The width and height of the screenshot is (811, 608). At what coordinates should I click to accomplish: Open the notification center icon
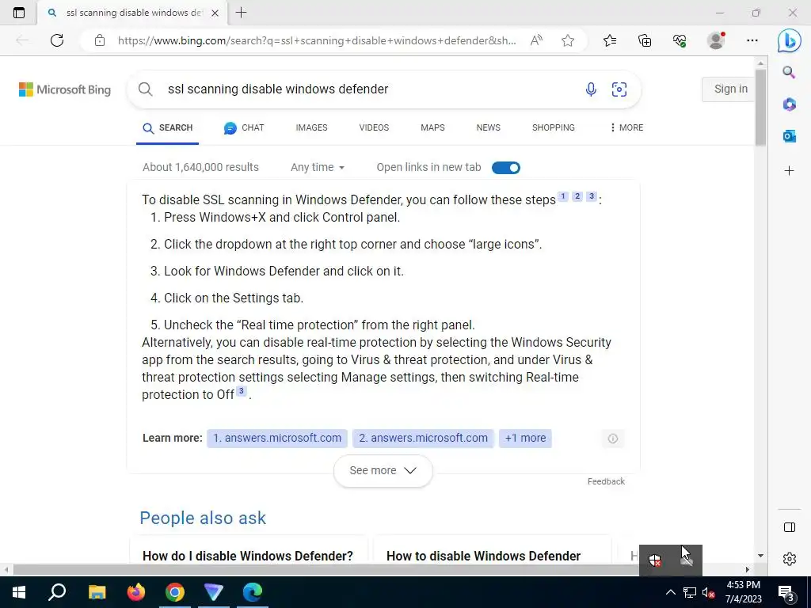[x=786, y=592]
